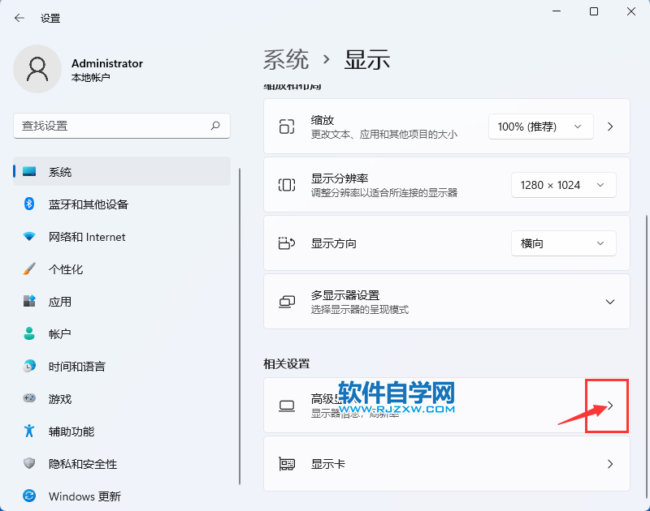Click the search magnifier icon

pyautogui.click(x=215, y=126)
